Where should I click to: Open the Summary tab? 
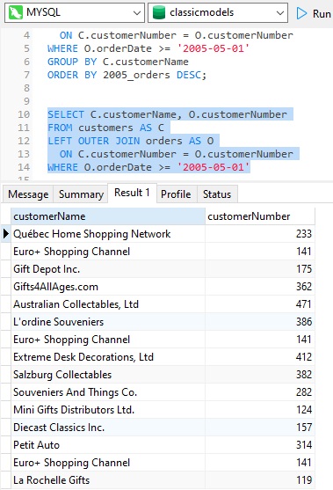click(81, 194)
